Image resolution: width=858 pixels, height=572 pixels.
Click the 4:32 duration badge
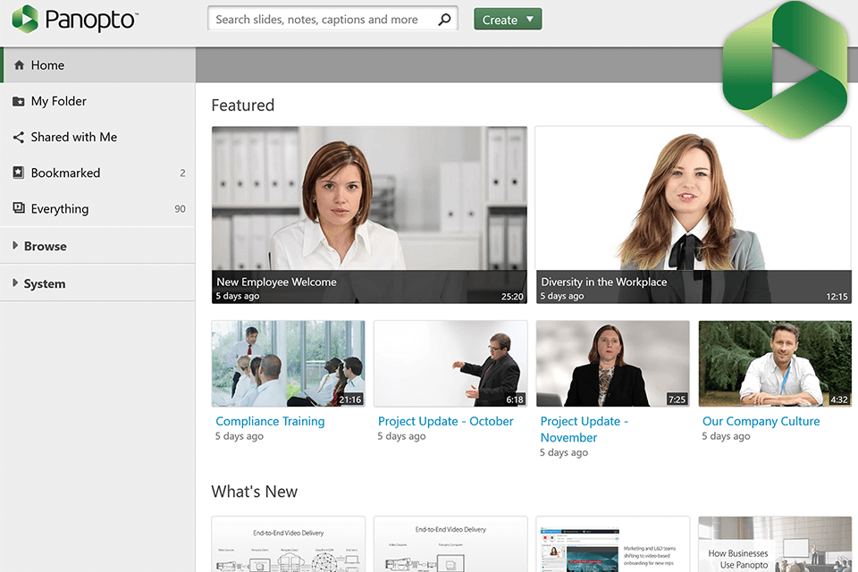(x=839, y=400)
